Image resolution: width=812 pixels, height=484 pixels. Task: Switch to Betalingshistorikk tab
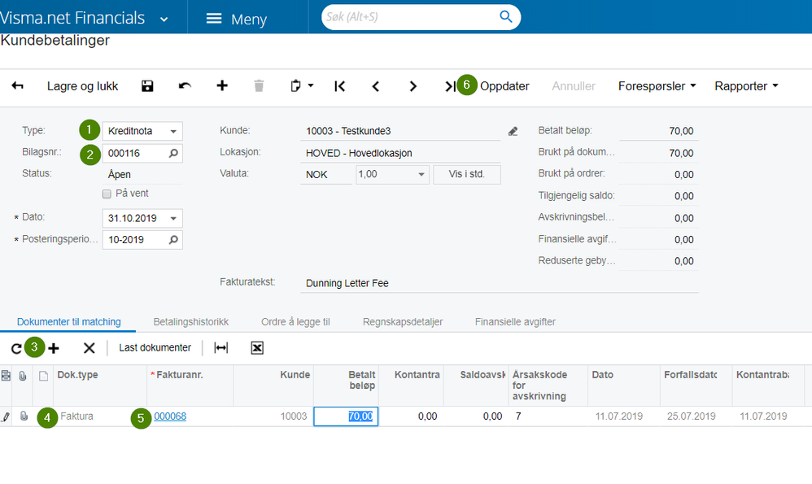(191, 322)
